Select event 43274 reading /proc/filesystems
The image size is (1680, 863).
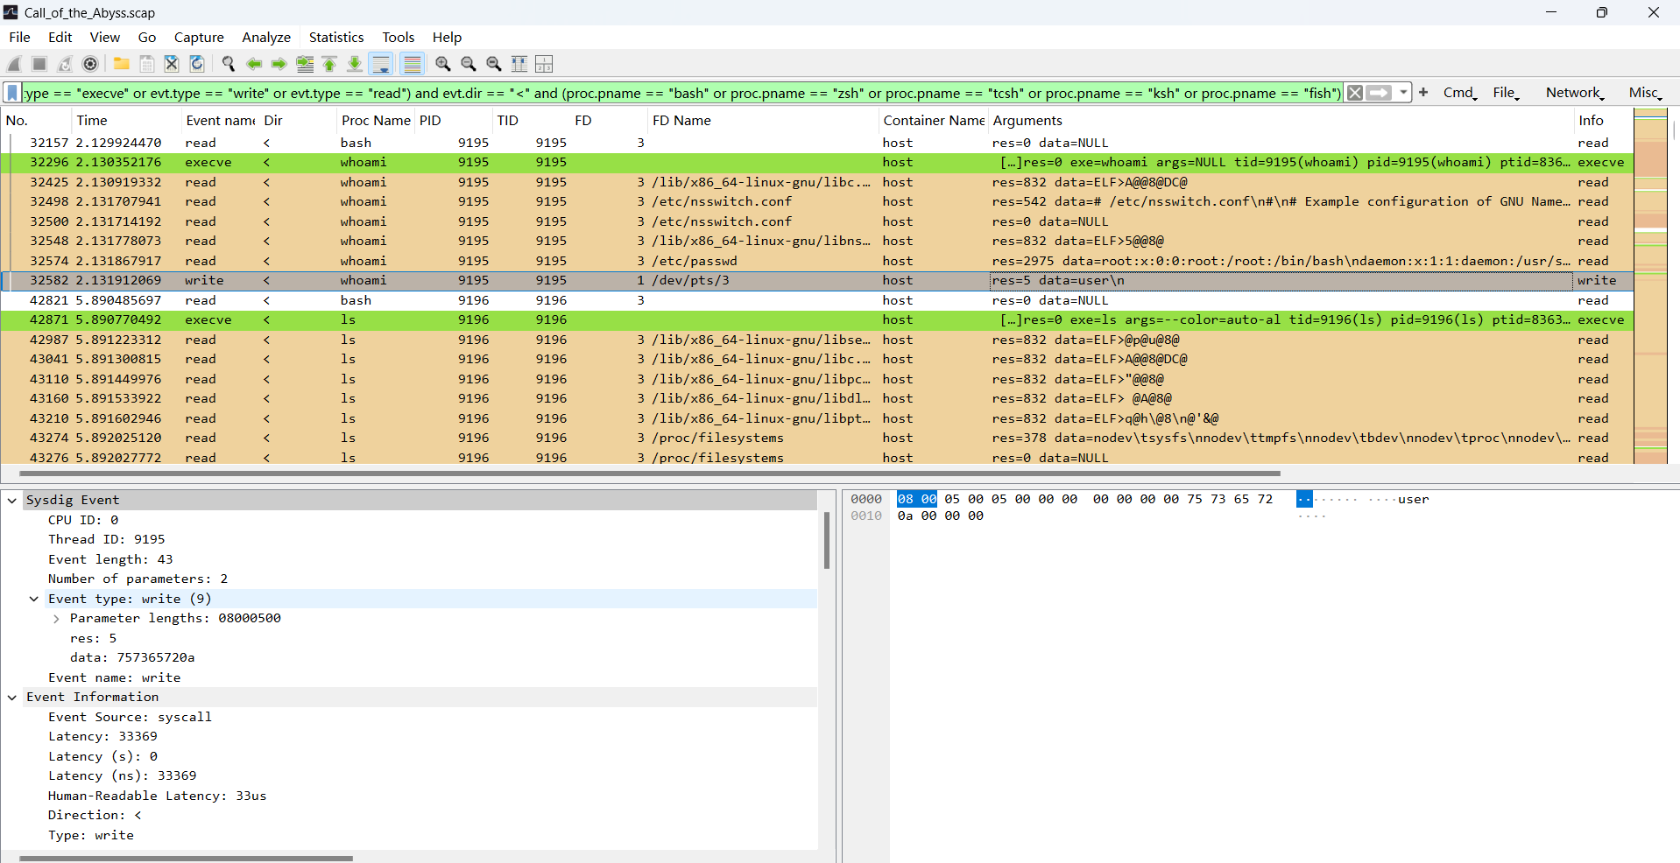[x=816, y=439]
